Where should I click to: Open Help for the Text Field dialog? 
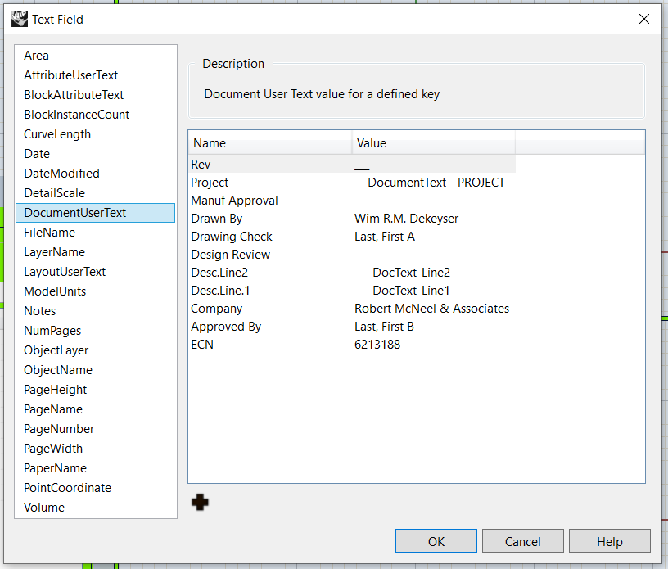point(609,540)
